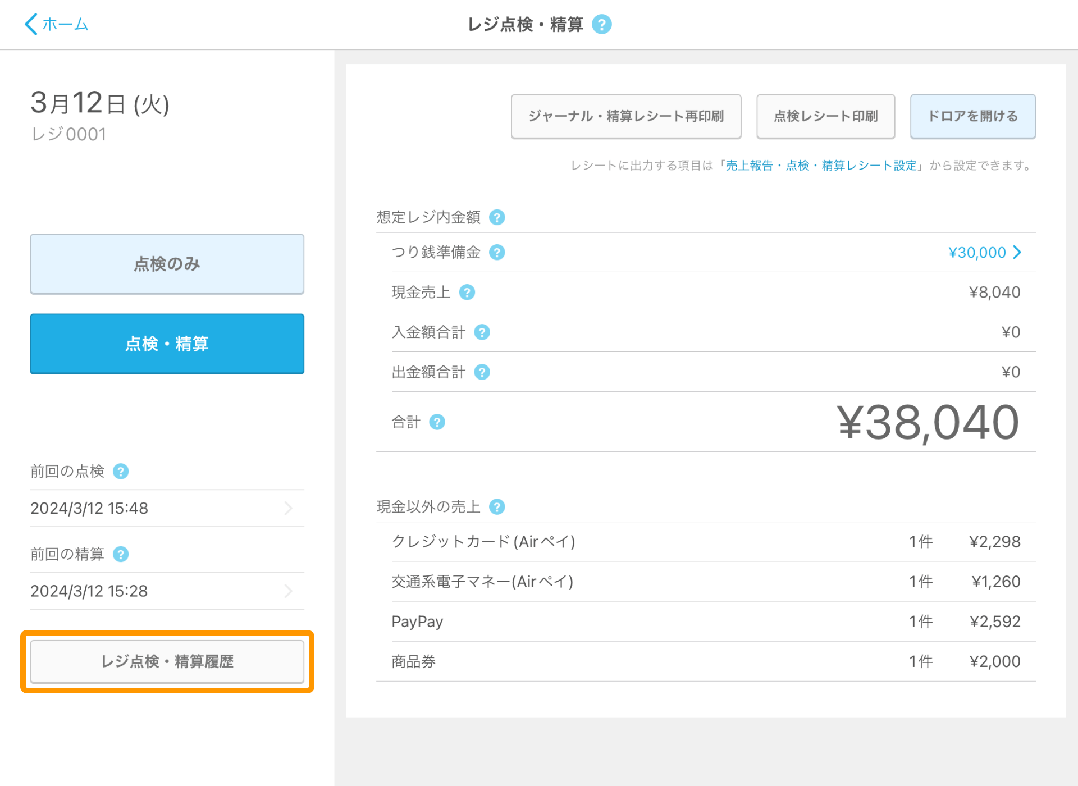Click the 点検・精算 button
1078x786 pixels.
point(167,344)
